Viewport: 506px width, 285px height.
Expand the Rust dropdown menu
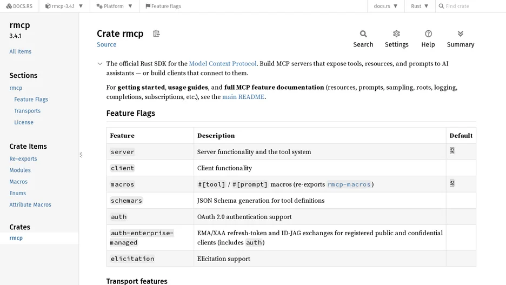pos(420,6)
